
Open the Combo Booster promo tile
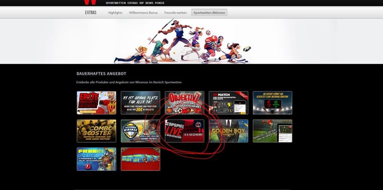coord(96,131)
